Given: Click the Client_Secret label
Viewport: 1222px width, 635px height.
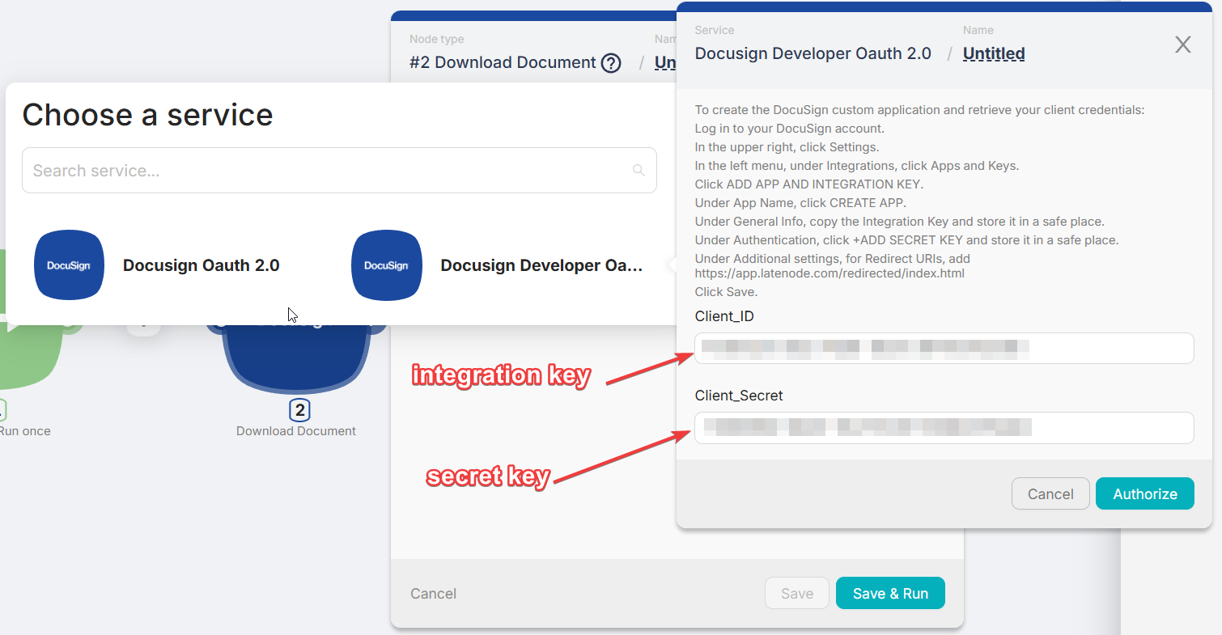Looking at the screenshot, I should (739, 396).
